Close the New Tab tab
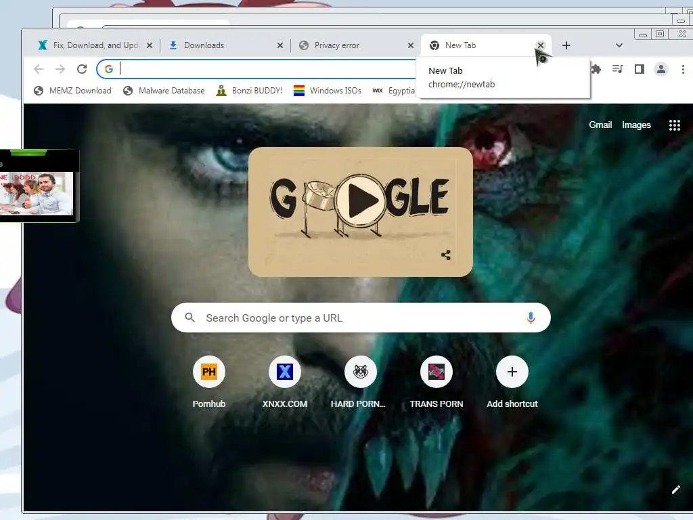The width and height of the screenshot is (693, 520). (x=541, y=45)
